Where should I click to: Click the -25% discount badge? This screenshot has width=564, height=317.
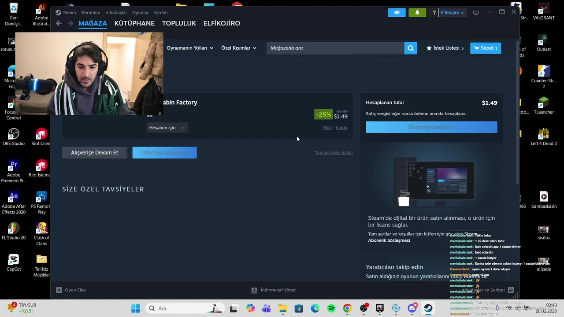point(323,114)
